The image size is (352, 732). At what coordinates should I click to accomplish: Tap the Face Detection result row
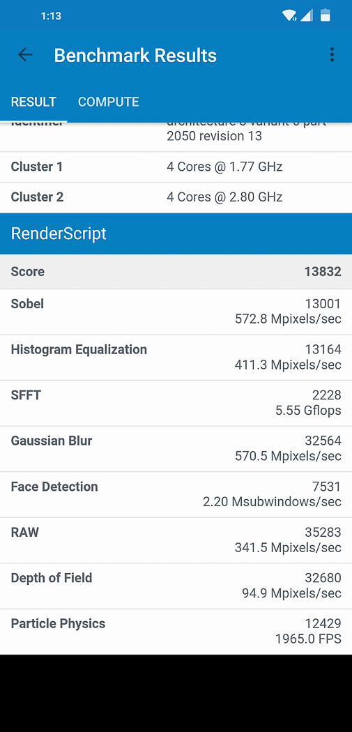(x=176, y=495)
